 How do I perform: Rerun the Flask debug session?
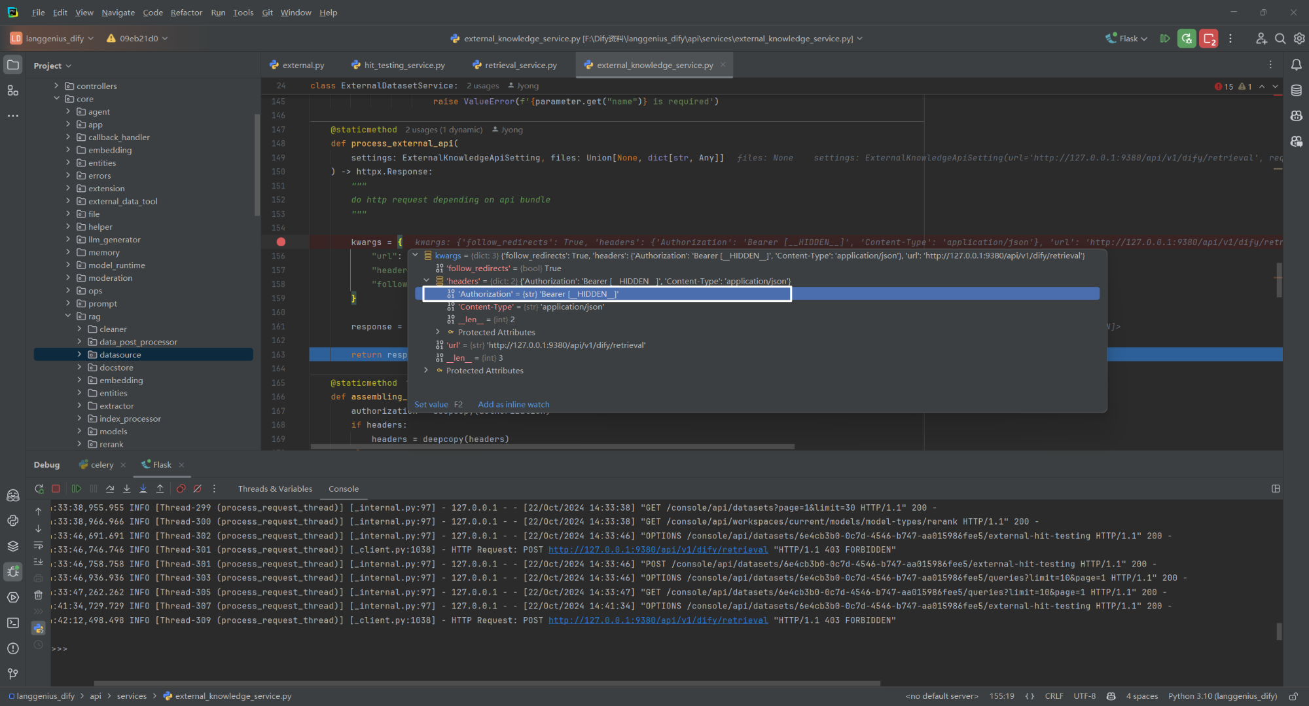(39, 489)
